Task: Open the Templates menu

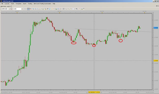Action: [18, 4]
